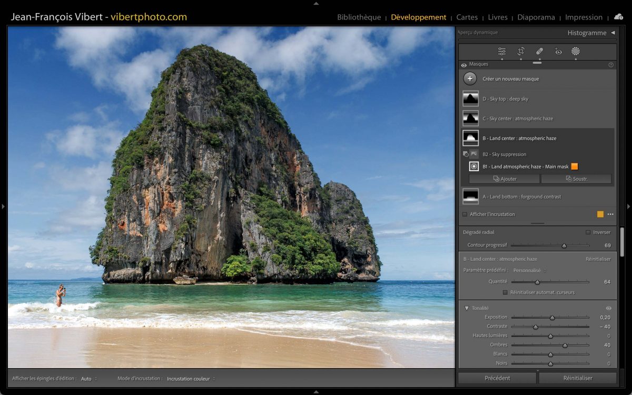Open Paramètre prédéfini Personnalisé dropdown
This screenshot has height=395, width=632.
coord(529,270)
